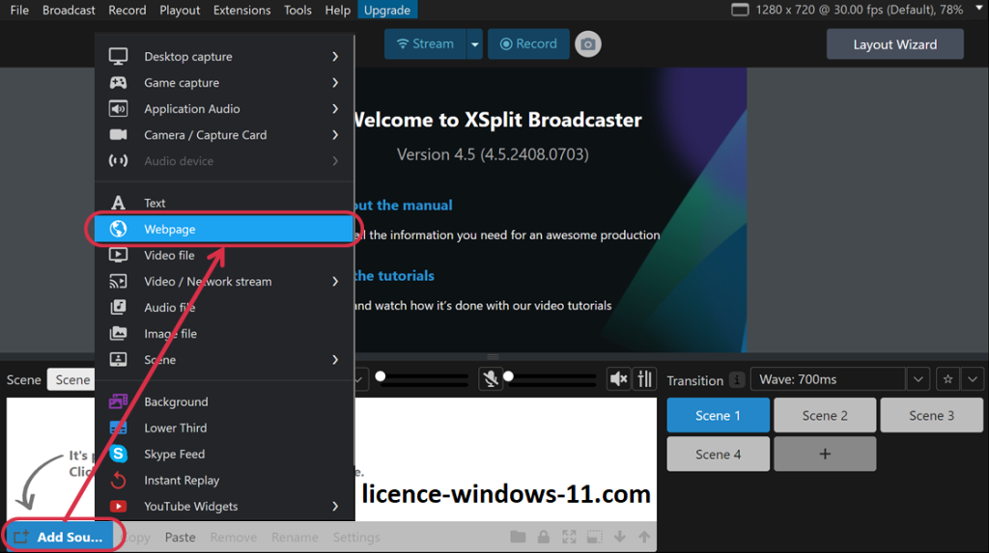Click the microphone volume slider handle
Screen dimensions: 989x553
tap(508, 376)
